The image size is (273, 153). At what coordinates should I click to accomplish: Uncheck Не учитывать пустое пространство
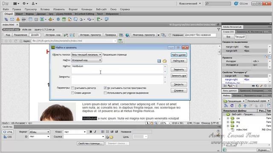click(x=105, y=88)
